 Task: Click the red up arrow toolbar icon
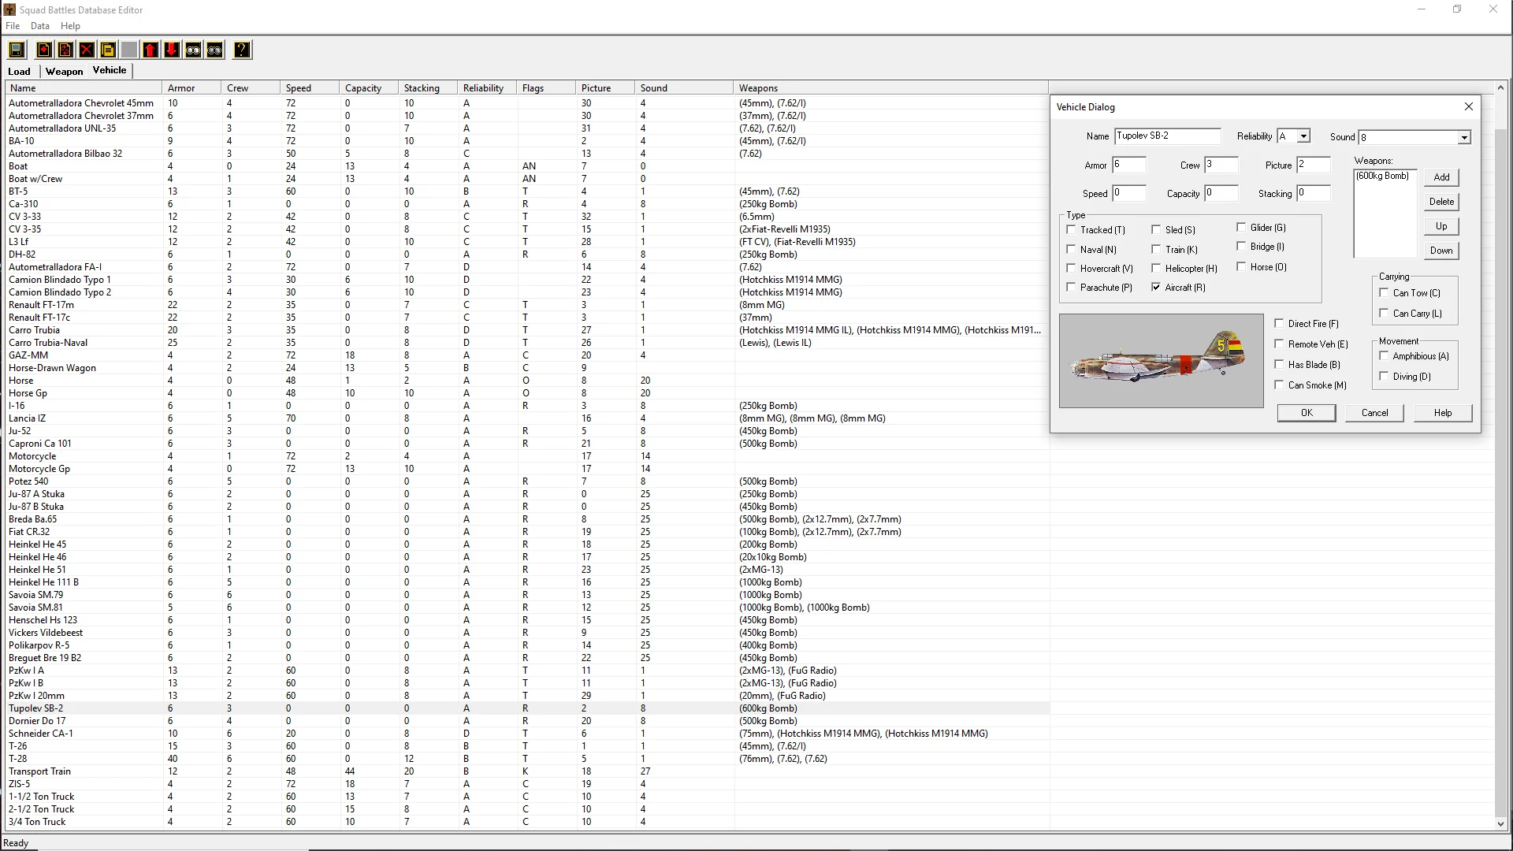coord(151,50)
